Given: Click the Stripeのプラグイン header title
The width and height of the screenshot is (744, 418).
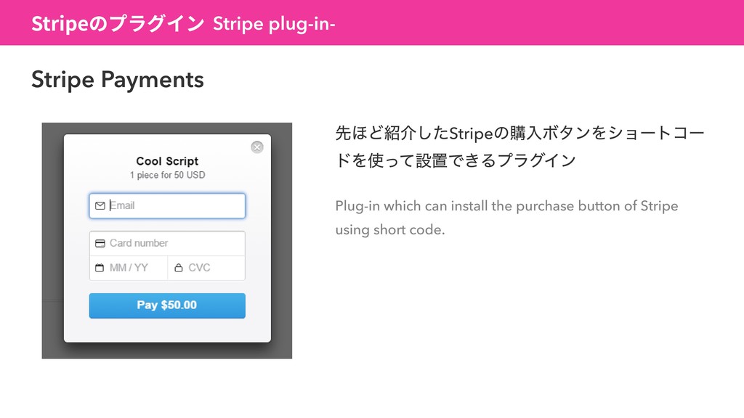Looking at the screenshot, I should (118, 23).
